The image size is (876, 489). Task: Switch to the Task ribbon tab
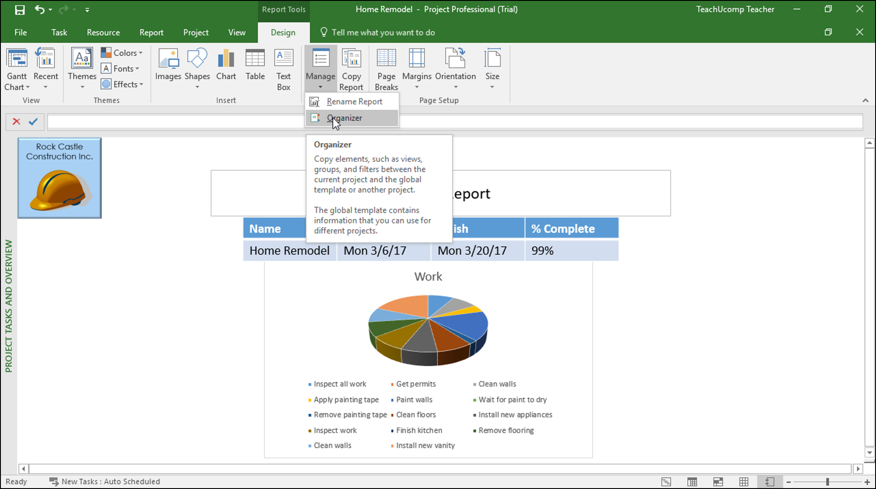(x=59, y=32)
